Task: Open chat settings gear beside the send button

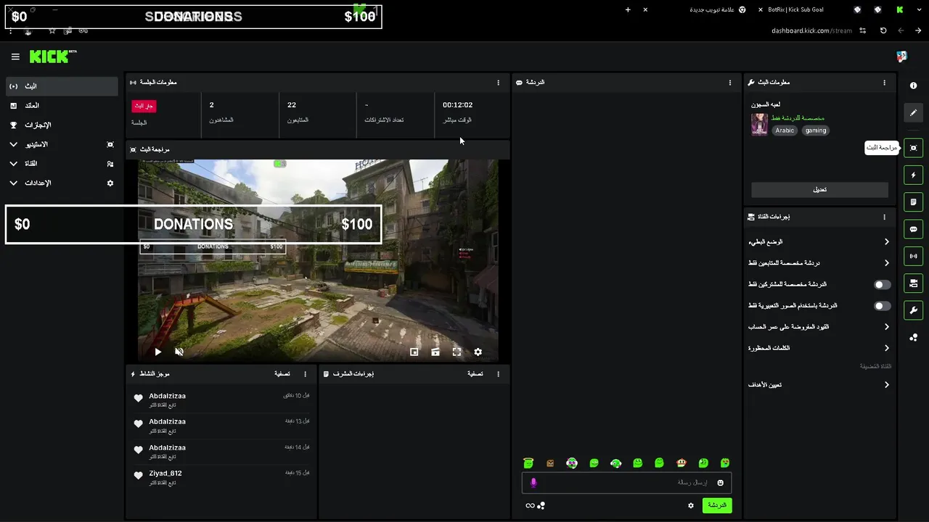Action: click(691, 505)
